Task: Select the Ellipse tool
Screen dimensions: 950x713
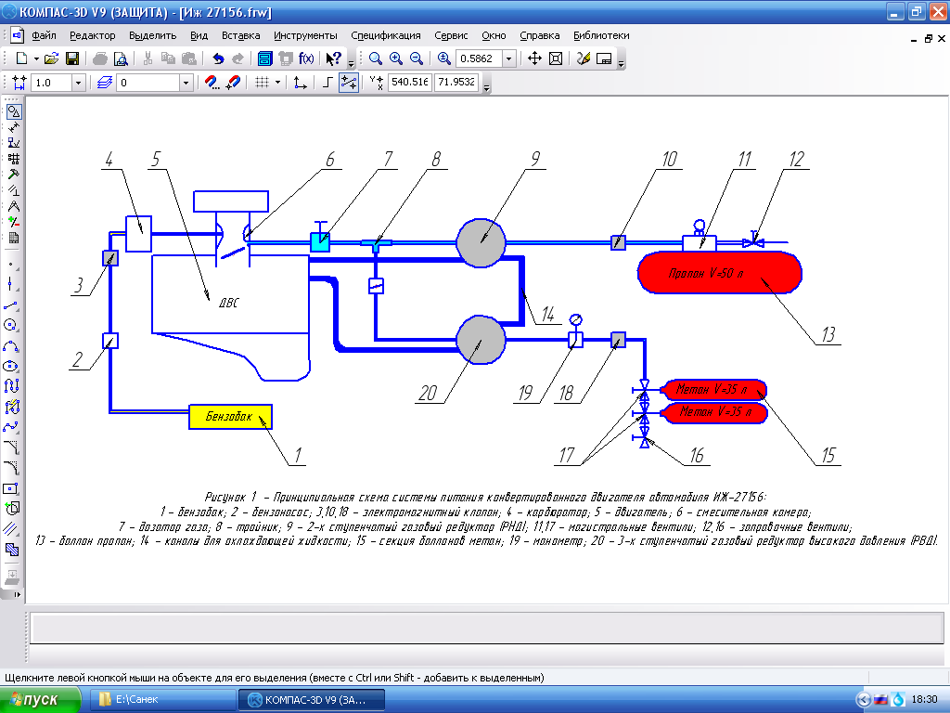Action: (11, 366)
